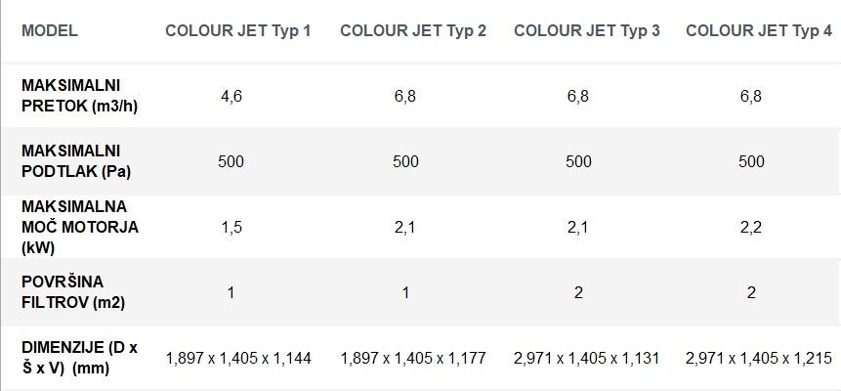Click the MAKSIMALNA MOČ MOTORJA (kW) label
This screenshot has width=841, height=391.
coord(80,227)
